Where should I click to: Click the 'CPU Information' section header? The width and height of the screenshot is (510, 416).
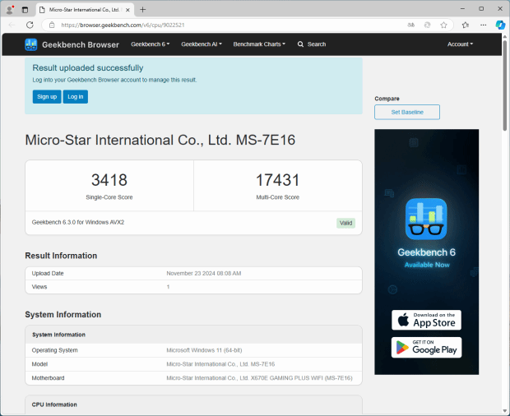pyautogui.click(x=54, y=404)
